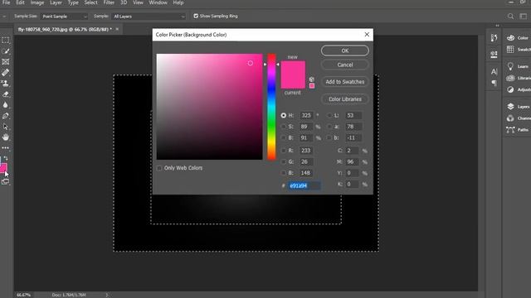Click the vertical hue slider
The image size is (531, 298).
click(x=271, y=107)
